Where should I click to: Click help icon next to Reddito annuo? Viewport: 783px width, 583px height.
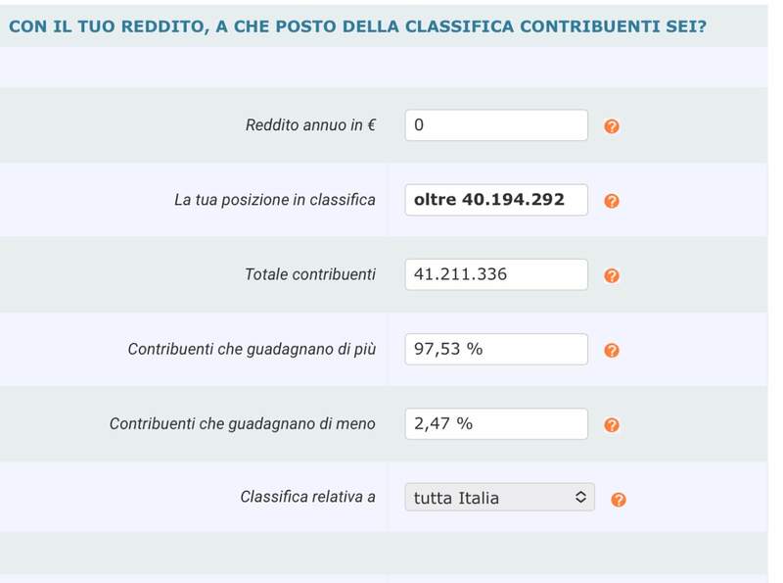(x=612, y=126)
